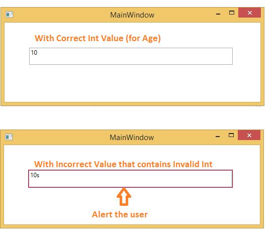Close the top MainWindow
The width and height of the screenshot is (277, 247).
[249, 13]
